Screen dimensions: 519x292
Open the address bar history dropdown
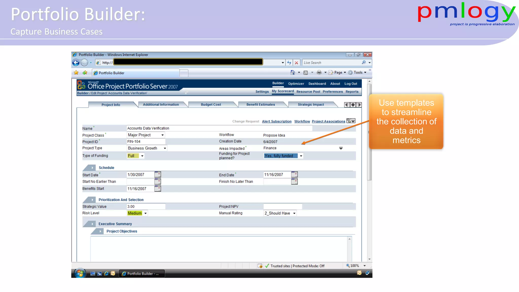coord(283,63)
